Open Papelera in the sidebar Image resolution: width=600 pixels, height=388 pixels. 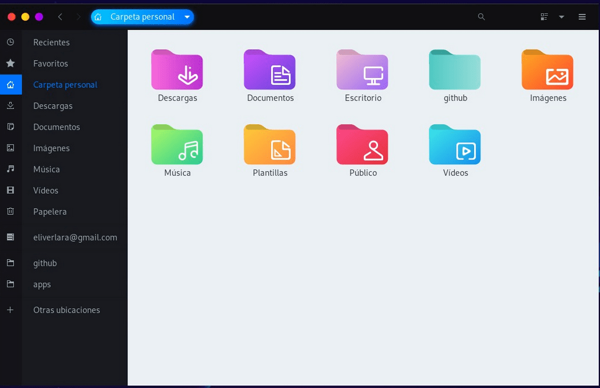pos(50,212)
